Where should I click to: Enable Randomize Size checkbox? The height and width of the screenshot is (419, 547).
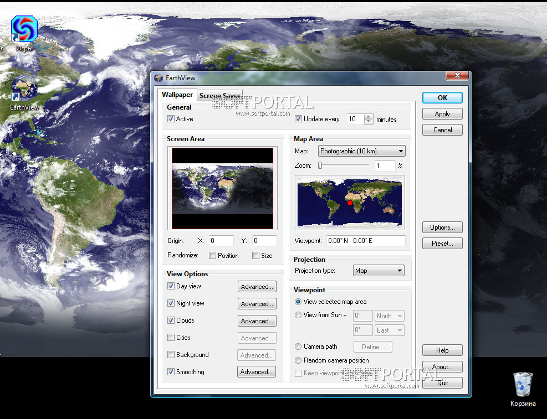point(255,256)
